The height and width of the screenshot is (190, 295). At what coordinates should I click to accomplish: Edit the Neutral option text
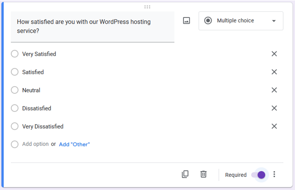31,90
